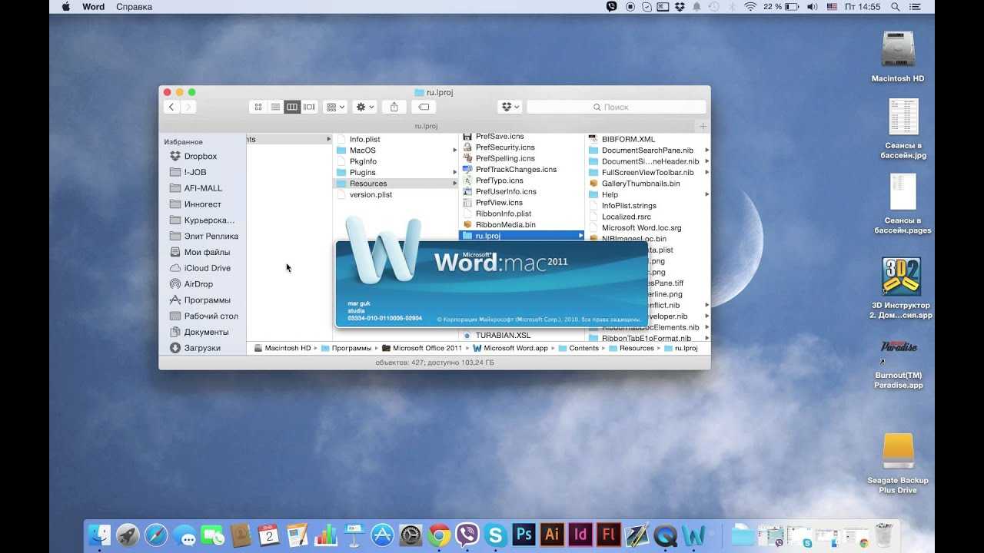Image resolution: width=984 pixels, height=553 pixels.
Task: Expand the DocumentSearchPane.nib arrow
Action: tap(706, 151)
